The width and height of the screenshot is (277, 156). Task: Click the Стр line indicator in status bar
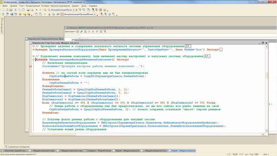254,154
